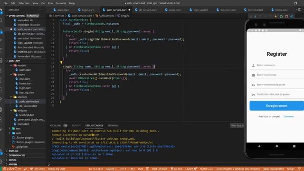The height and width of the screenshot is (171, 304).
Task: Toggle split editor layout icon
Action: click(x=300, y=9)
